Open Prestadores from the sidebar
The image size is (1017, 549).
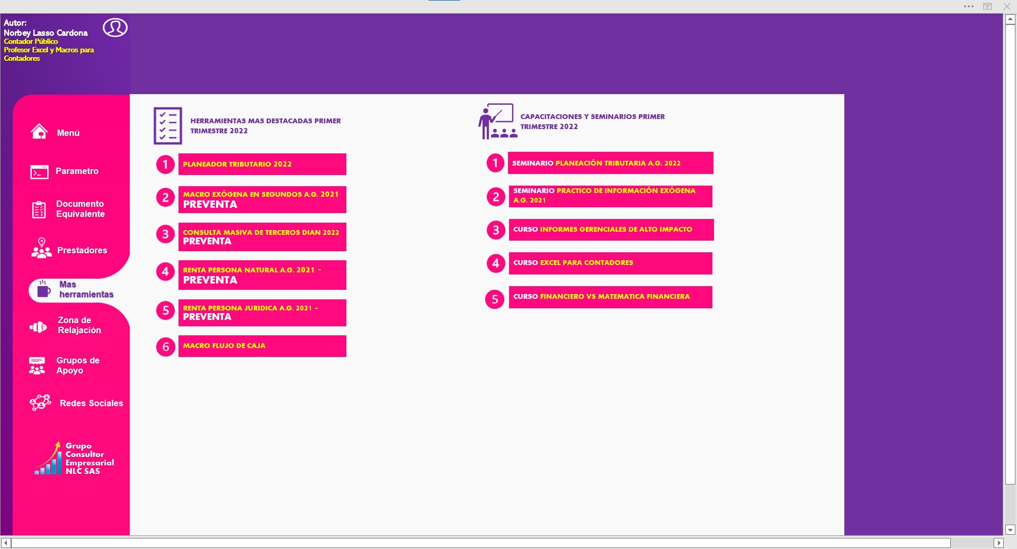[82, 250]
